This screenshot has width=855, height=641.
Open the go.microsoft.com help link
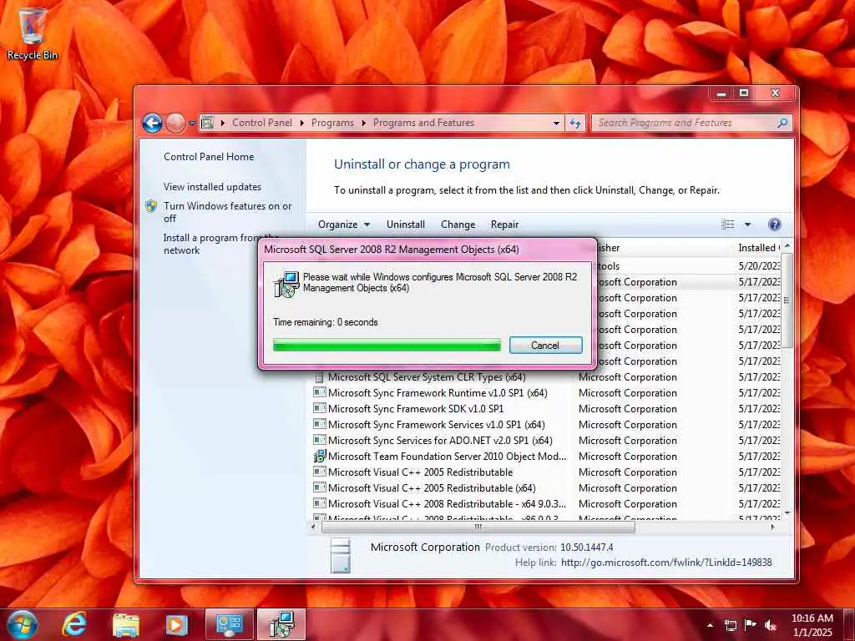[666, 563]
